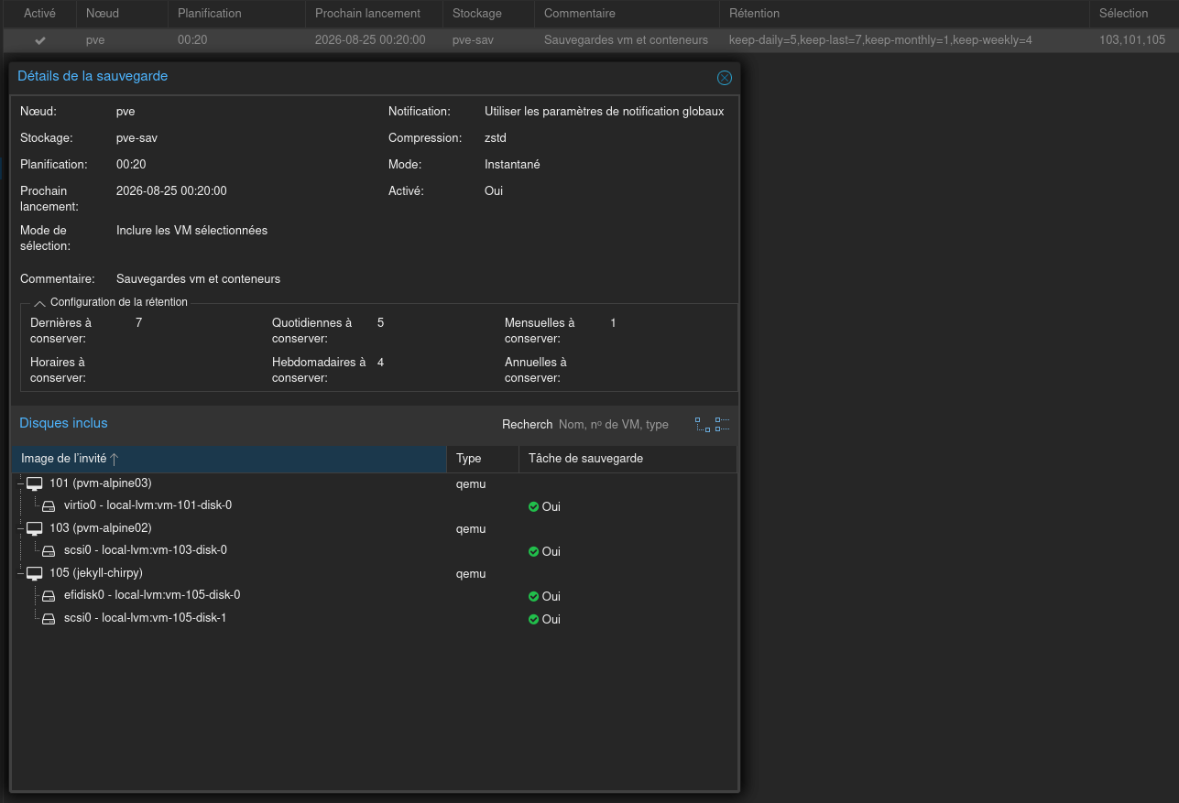1179x803 pixels.
Task: Click the sort arrow on Image de l'invité
Action: (x=115, y=459)
